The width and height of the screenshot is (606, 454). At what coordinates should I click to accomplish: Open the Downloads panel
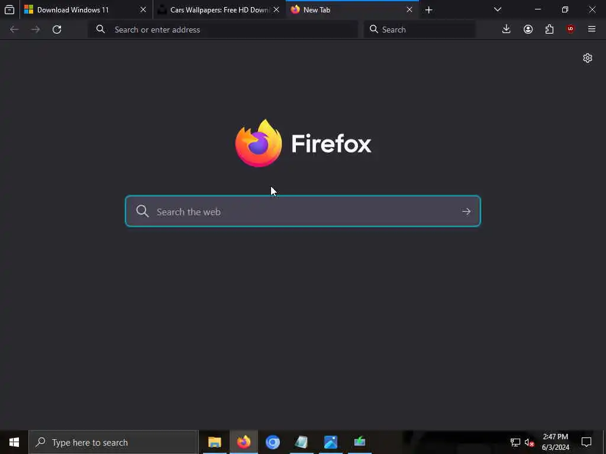point(506,30)
